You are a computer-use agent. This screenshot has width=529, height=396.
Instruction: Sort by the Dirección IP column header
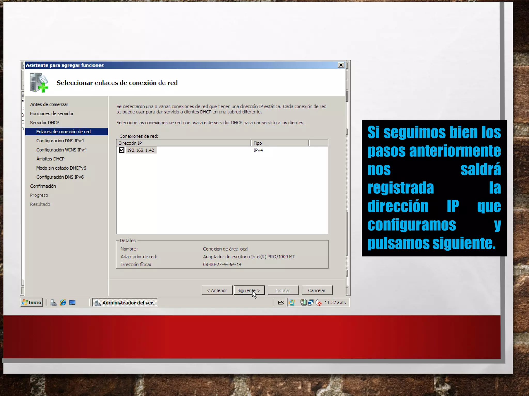click(x=184, y=143)
